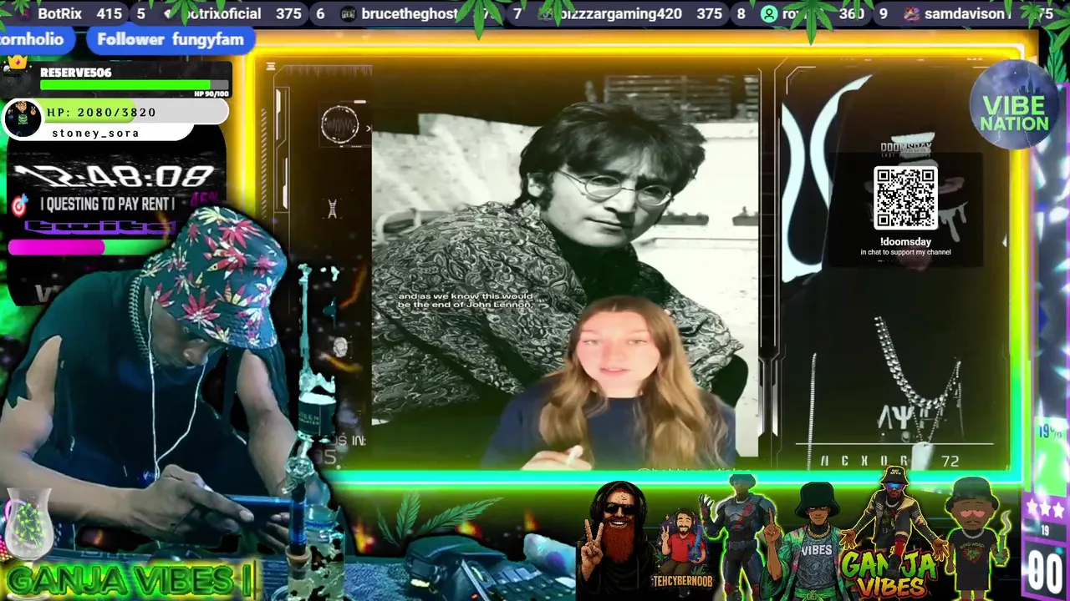Click the purple '00' counter panel
Image resolution: width=1070 pixels, height=601 pixels.
pos(1046,571)
